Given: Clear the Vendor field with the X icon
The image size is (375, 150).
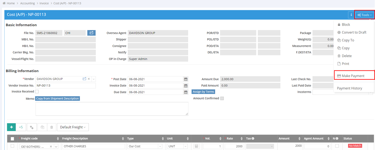Looking at the screenshot, I should [x=89, y=79].
